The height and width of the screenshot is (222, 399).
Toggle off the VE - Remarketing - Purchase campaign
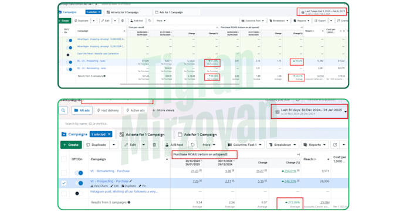pos(79,173)
